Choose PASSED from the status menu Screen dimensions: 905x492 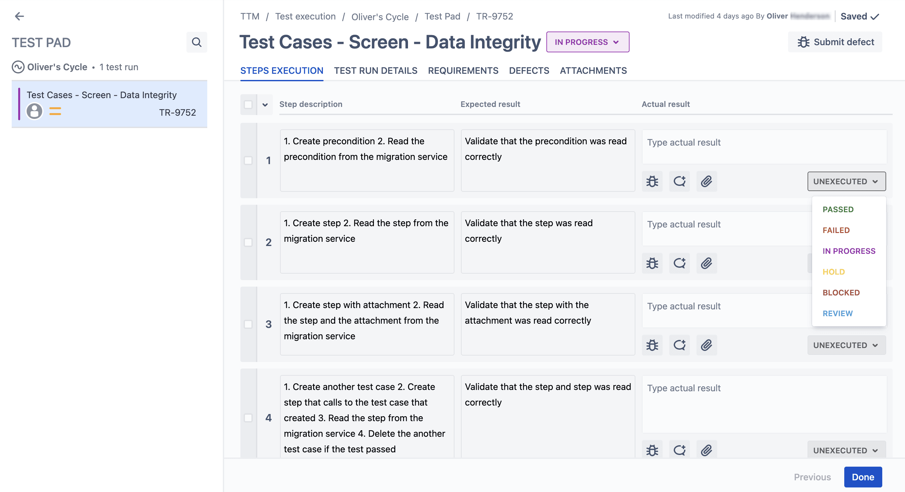pos(837,210)
